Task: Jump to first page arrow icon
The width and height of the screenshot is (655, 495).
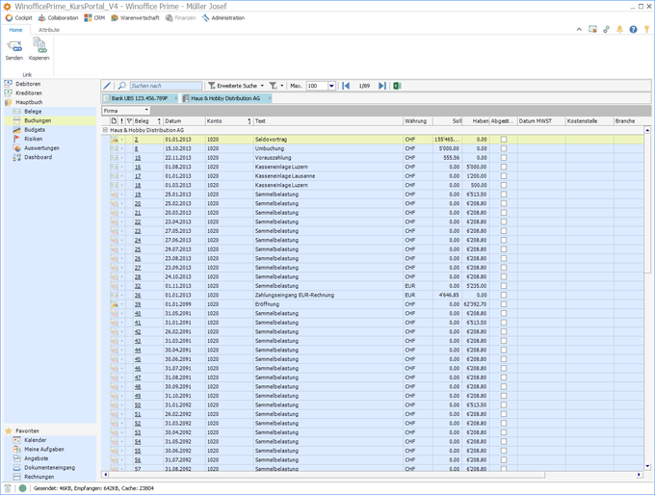Action: pos(346,86)
